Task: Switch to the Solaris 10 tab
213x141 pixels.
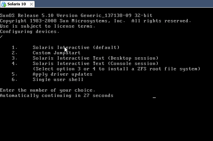Action: 17,4
